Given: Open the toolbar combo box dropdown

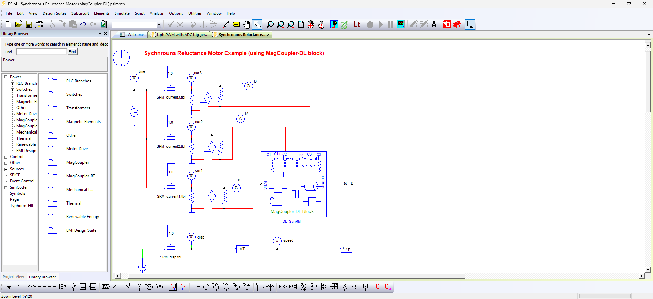Looking at the screenshot, I should [159, 25].
